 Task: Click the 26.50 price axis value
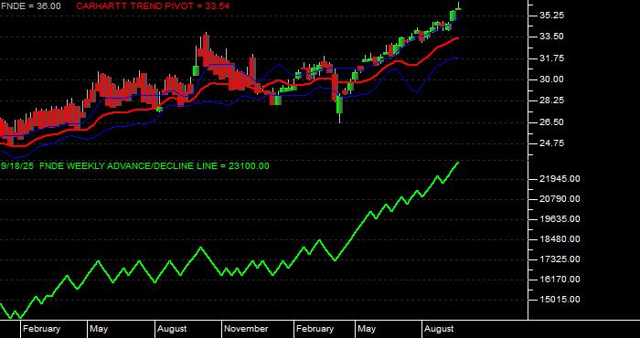pos(551,122)
